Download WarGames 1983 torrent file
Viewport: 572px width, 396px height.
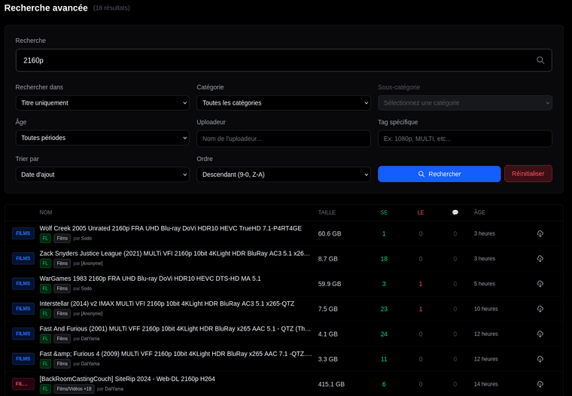point(540,284)
